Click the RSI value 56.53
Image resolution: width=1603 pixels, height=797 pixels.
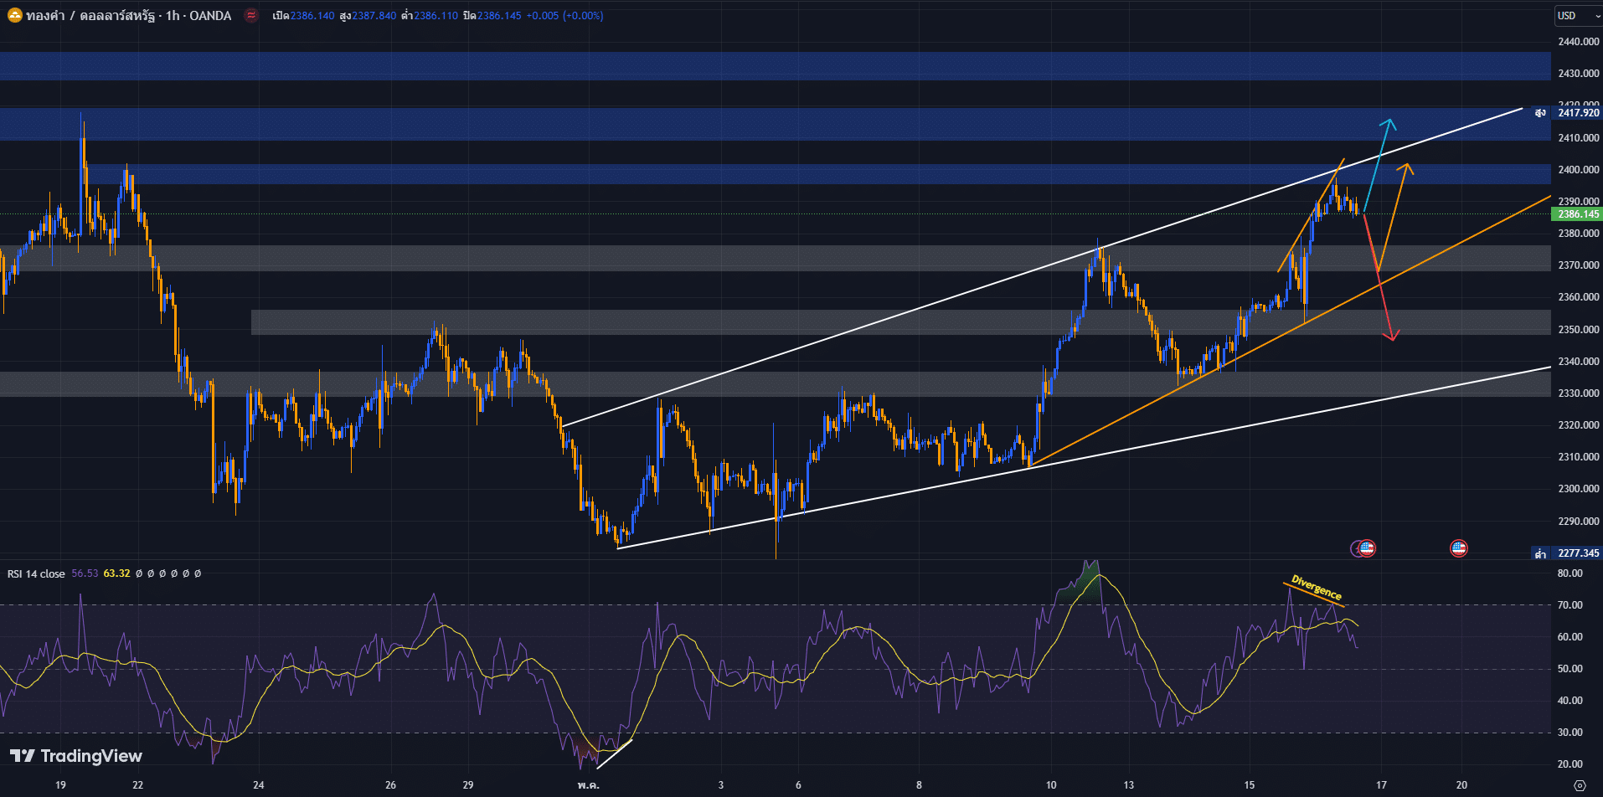point(85,573)
